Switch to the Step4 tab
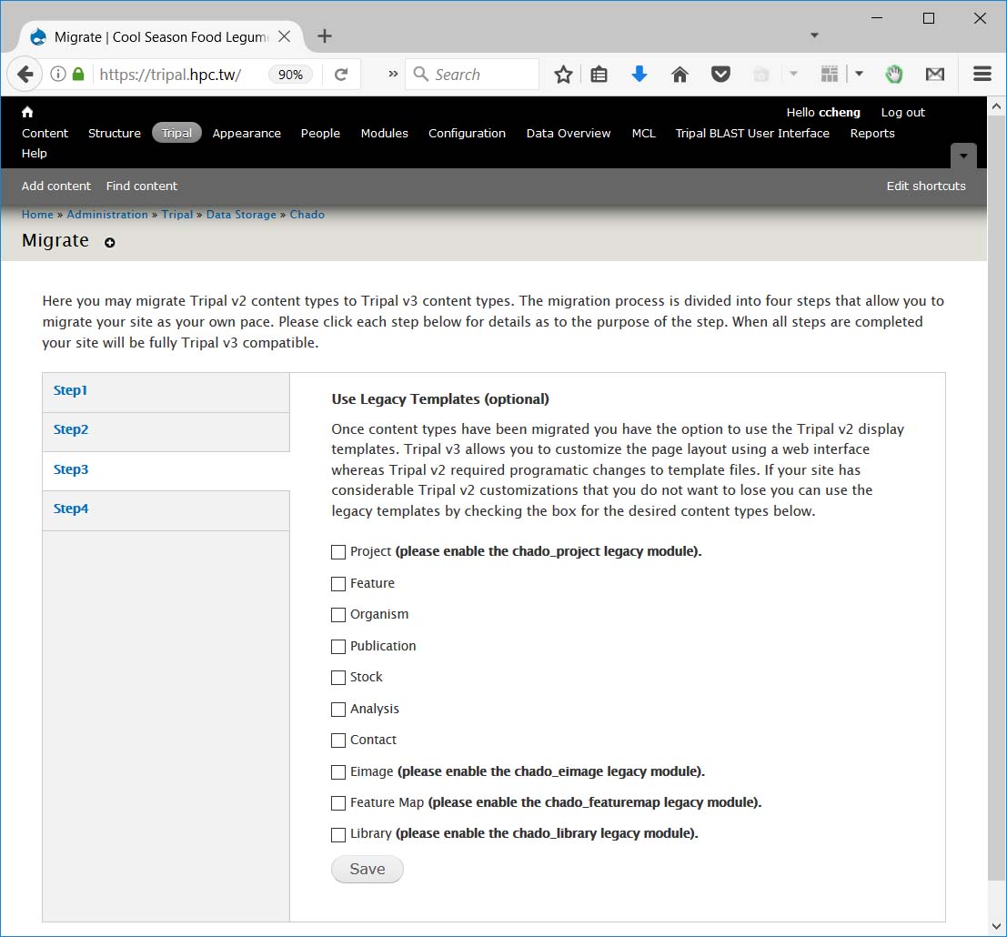The width and height of the screenshot is (1007, 937). pos(71,509)
